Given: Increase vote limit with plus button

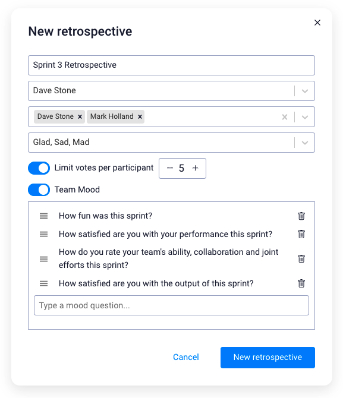Looking at the screenshot, I should (195, 168).
